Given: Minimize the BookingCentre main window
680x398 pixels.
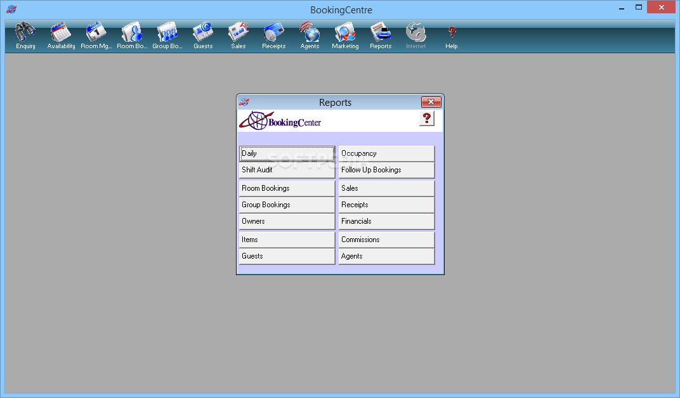Looking at the screenshot, I should (622, 8).
